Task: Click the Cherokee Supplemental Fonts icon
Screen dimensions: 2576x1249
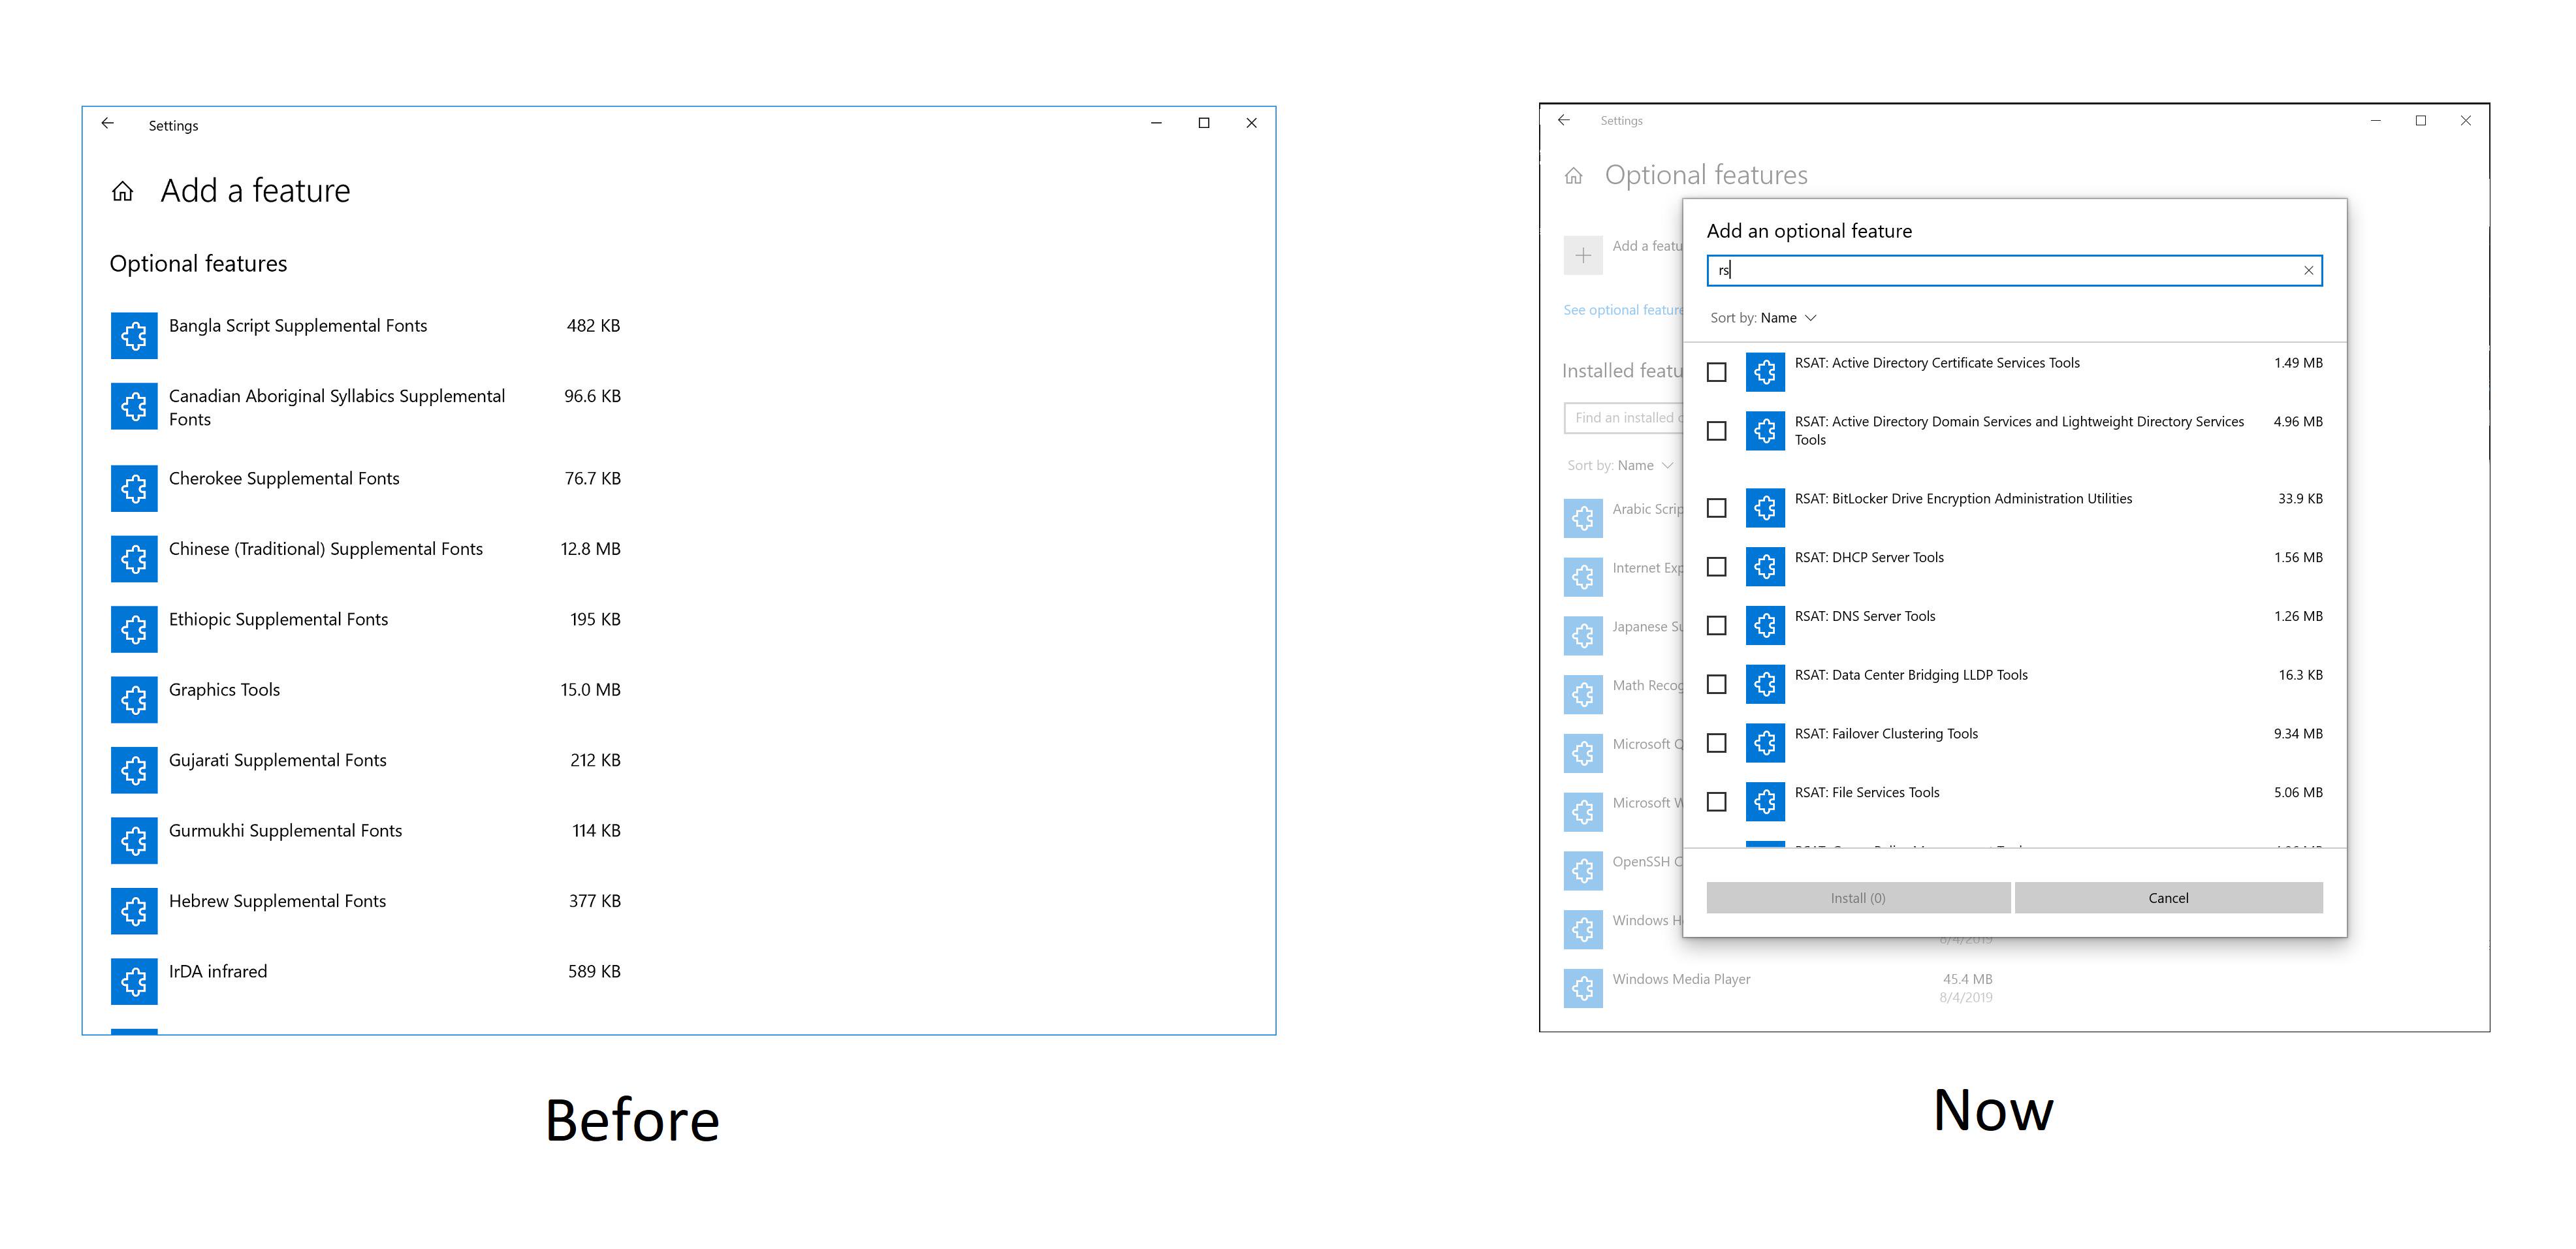Action: click(x=134, y=488)
